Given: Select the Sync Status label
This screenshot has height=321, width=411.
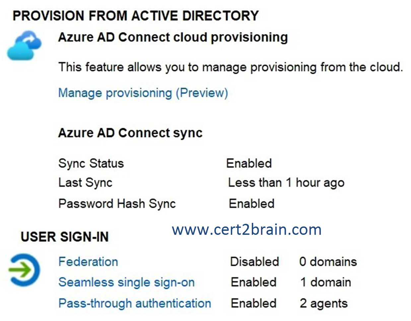Looking at the screenshot, I should point(91,163).
